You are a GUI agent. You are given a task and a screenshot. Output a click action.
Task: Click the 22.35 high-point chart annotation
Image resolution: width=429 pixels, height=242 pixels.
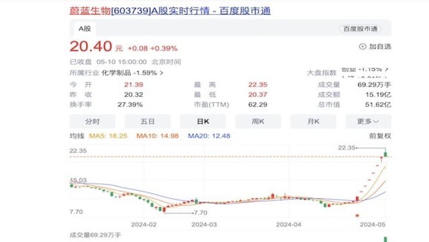[346, 148]
